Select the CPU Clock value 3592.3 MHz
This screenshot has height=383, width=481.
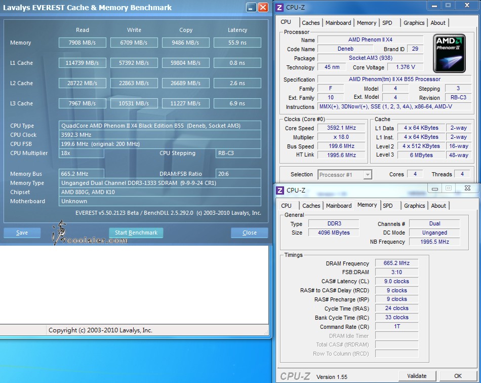(160, 135)
